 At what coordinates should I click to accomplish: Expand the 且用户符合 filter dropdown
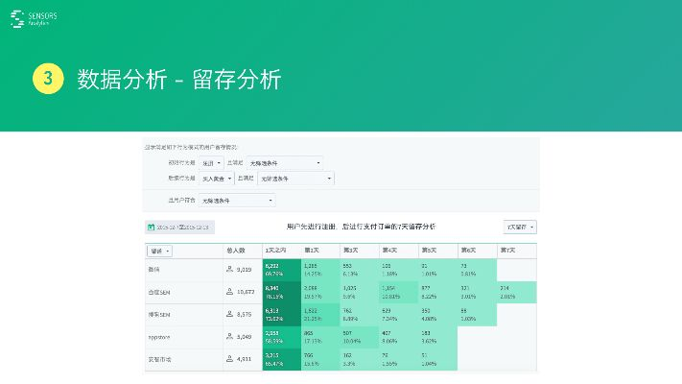(x=237, y=201)
